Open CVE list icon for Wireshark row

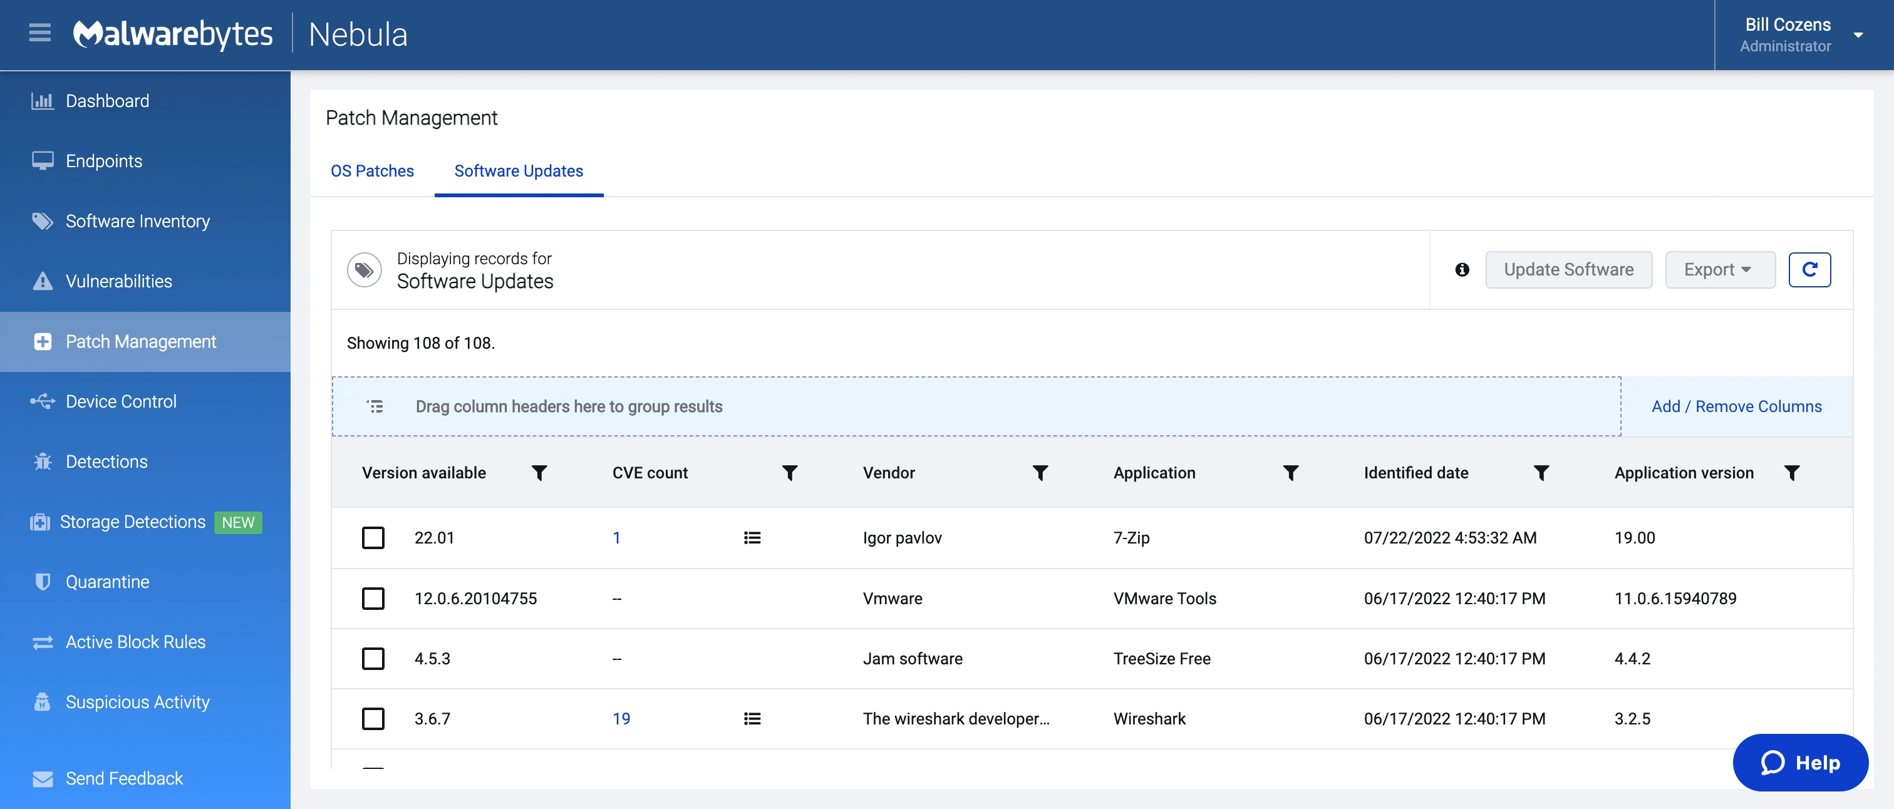pos(752,719)
